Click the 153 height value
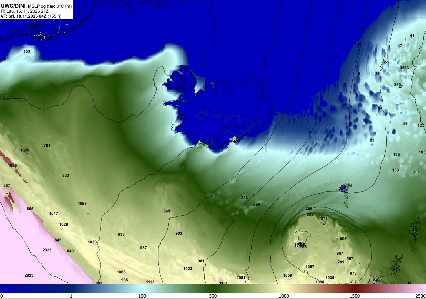This screenshot has height=299, width=426. click(x=27, y=51)
